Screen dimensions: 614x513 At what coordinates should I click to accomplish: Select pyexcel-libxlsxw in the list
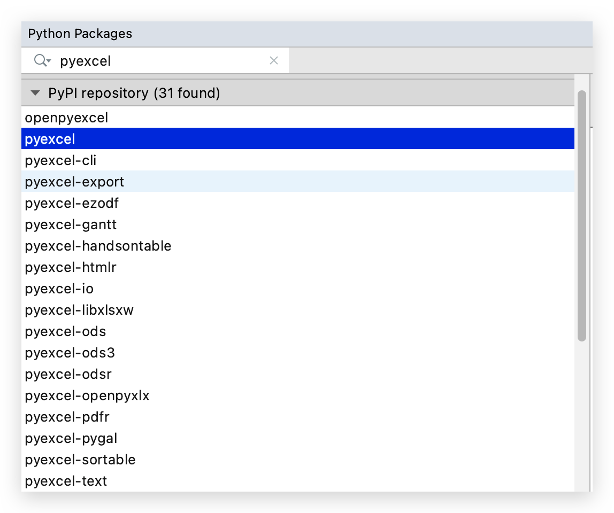[79, 310]
